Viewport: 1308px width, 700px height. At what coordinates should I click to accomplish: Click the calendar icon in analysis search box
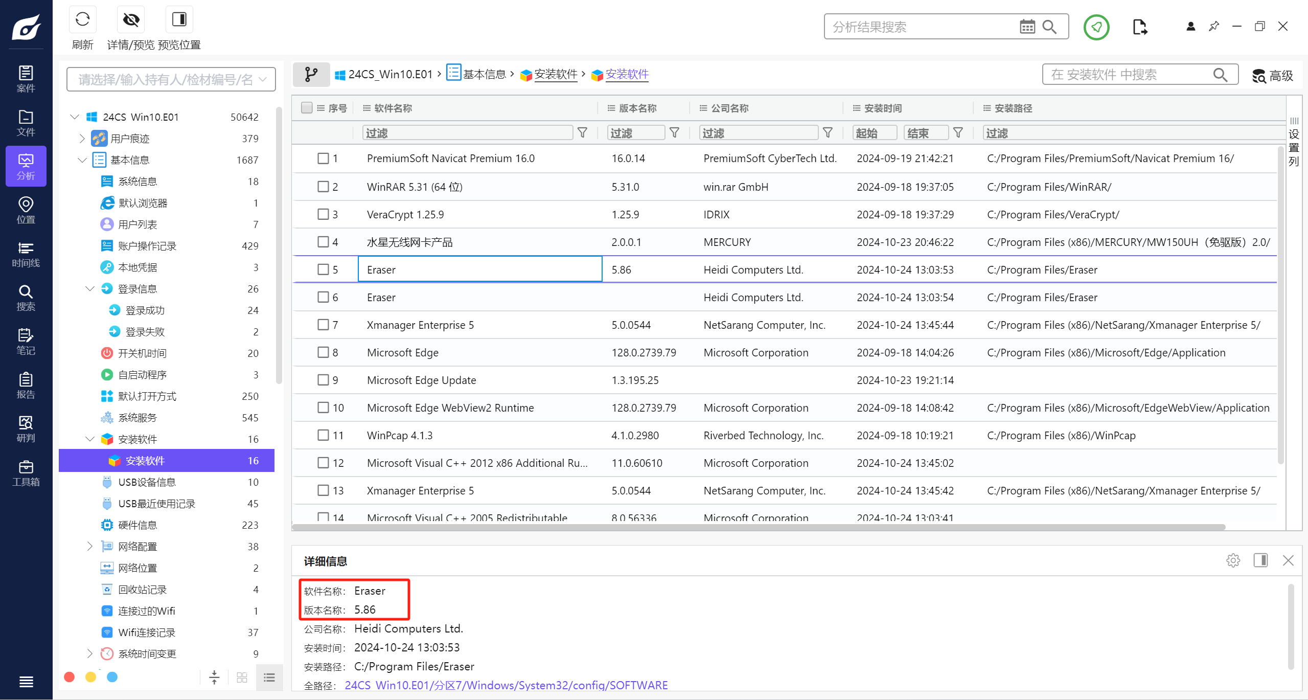1027,27
